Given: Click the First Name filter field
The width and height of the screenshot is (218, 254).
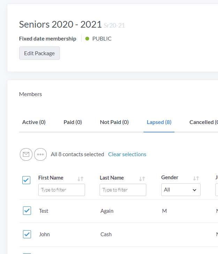Looking at the screenshot, I should 62,190.
